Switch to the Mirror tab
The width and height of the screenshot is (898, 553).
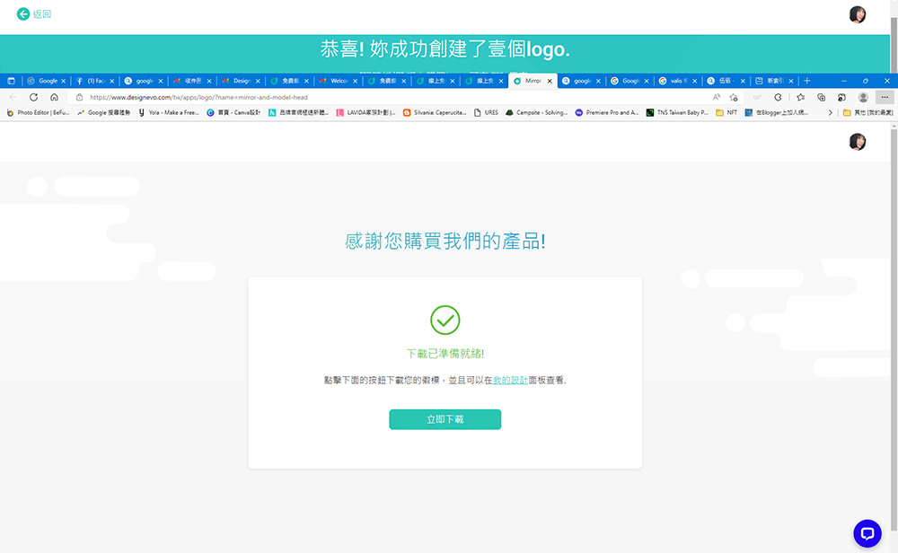[x=533, y=80]
